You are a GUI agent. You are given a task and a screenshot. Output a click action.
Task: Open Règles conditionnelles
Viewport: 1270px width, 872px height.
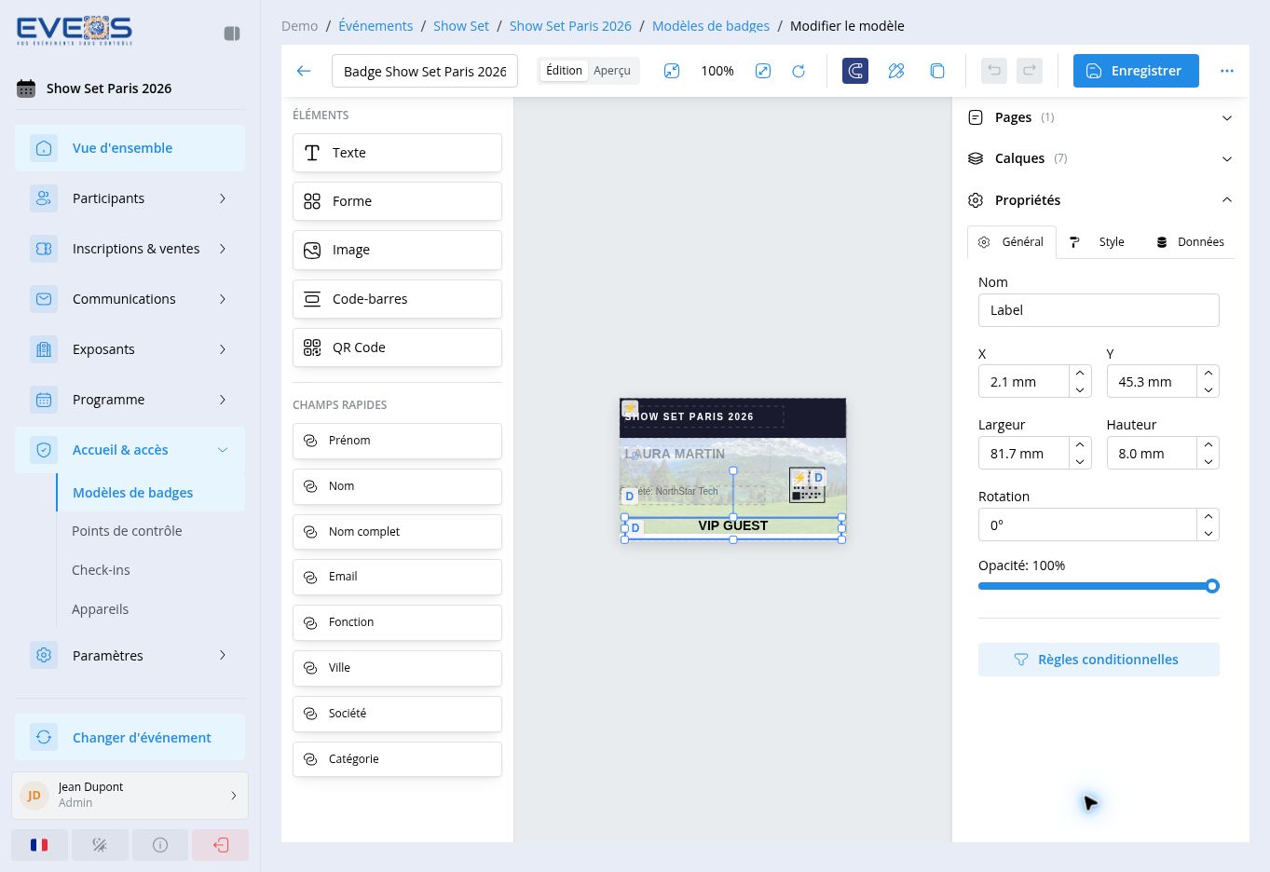point(1099,660)
